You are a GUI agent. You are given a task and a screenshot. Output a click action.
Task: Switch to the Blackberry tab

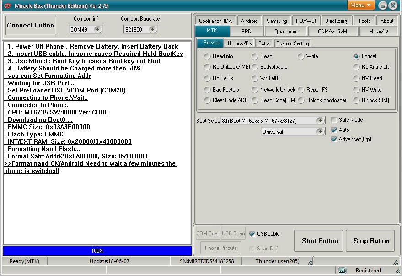pos(337,21)
